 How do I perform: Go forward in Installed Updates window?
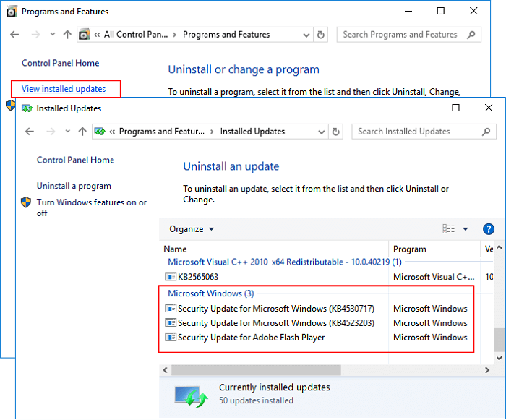pos(51,132)
